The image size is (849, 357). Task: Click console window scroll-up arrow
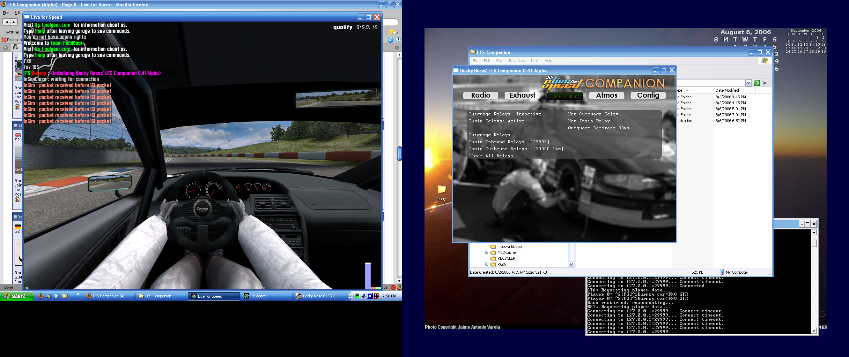click(814, 232)
